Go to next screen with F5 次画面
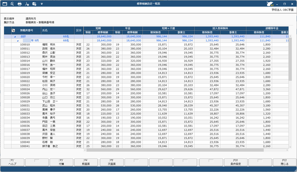This screenshot has height=172, width=297. click(x=111, y=162)
